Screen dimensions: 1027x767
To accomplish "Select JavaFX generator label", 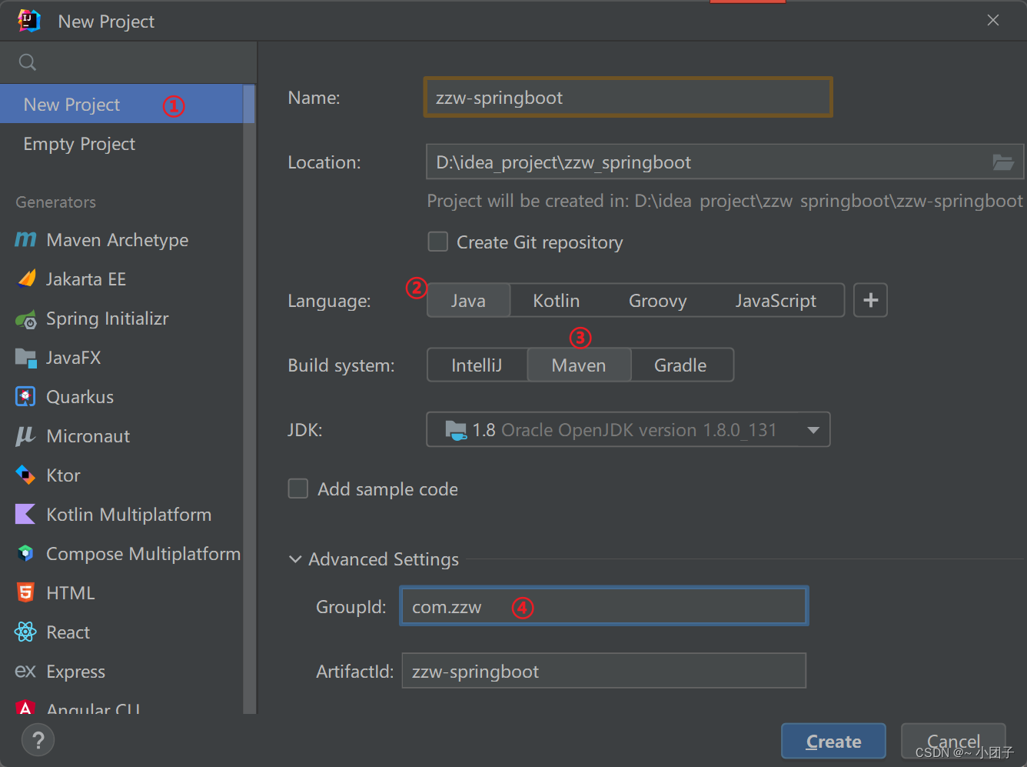I will pyautogui.click(x=74, y=358).
